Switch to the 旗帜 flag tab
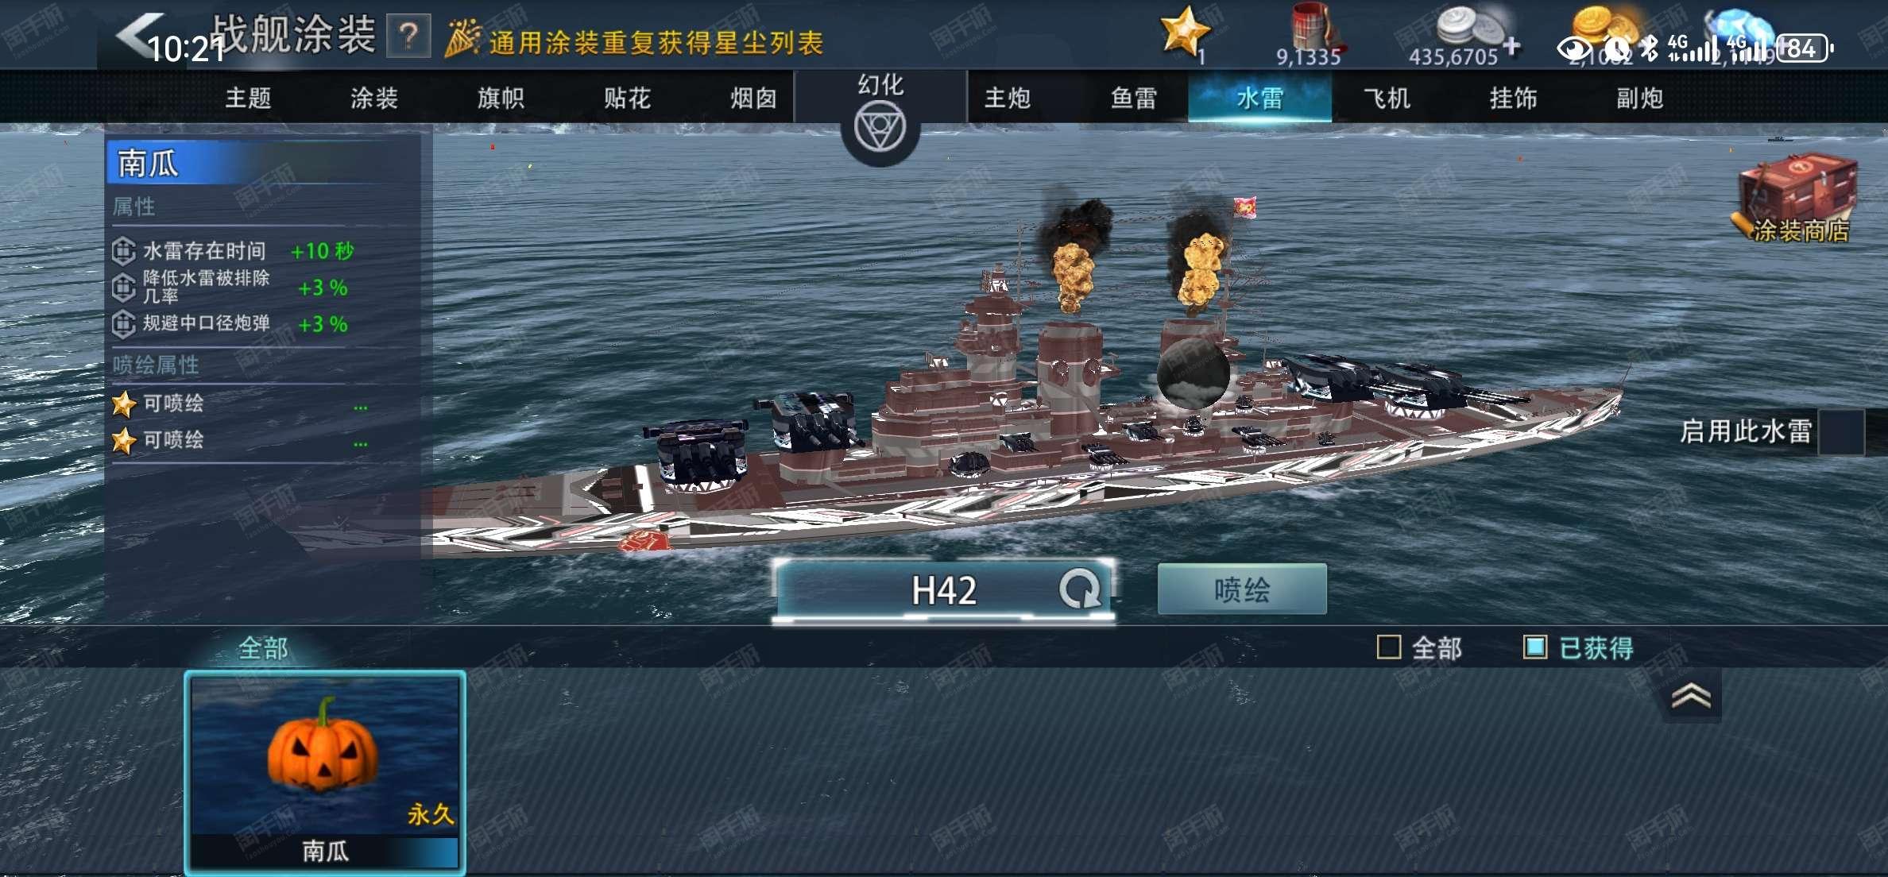This screenshot has height=877, width=1888. click(501, 99)
